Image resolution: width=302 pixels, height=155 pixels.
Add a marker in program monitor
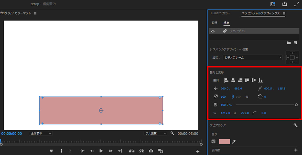click(51, 151)
